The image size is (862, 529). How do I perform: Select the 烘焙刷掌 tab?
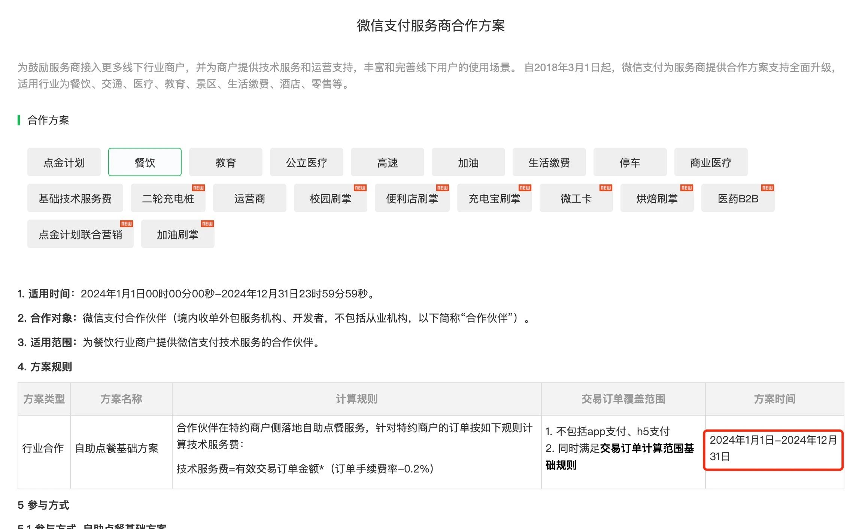pyautogui.click(x=657, y=198)
